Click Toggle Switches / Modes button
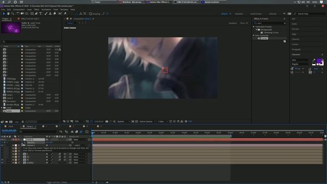 [57, 182]
